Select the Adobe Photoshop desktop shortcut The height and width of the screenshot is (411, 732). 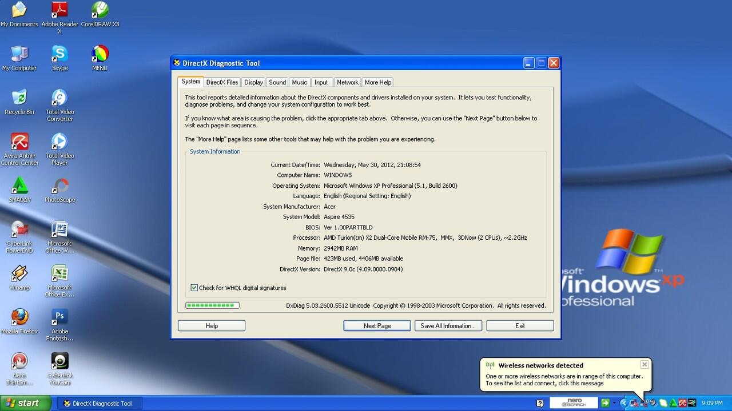pyautogui.click(x=59, y=325)
